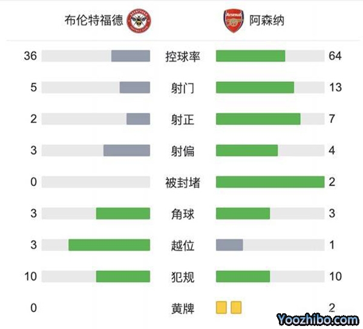363x329 pixels.
Task: Click the 射门 stat label
Action: (x=183, y=88)
